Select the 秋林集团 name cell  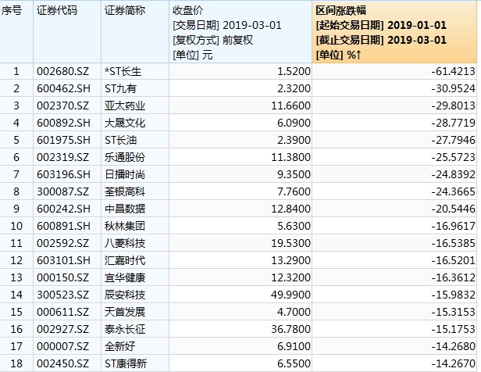135,226
